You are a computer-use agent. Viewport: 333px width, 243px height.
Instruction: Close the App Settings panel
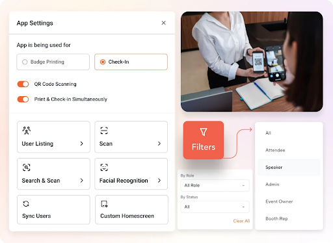click(163, 23)
